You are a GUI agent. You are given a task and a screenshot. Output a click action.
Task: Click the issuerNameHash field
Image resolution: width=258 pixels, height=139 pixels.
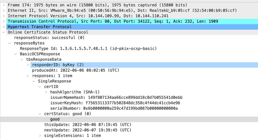click(116, 97)
